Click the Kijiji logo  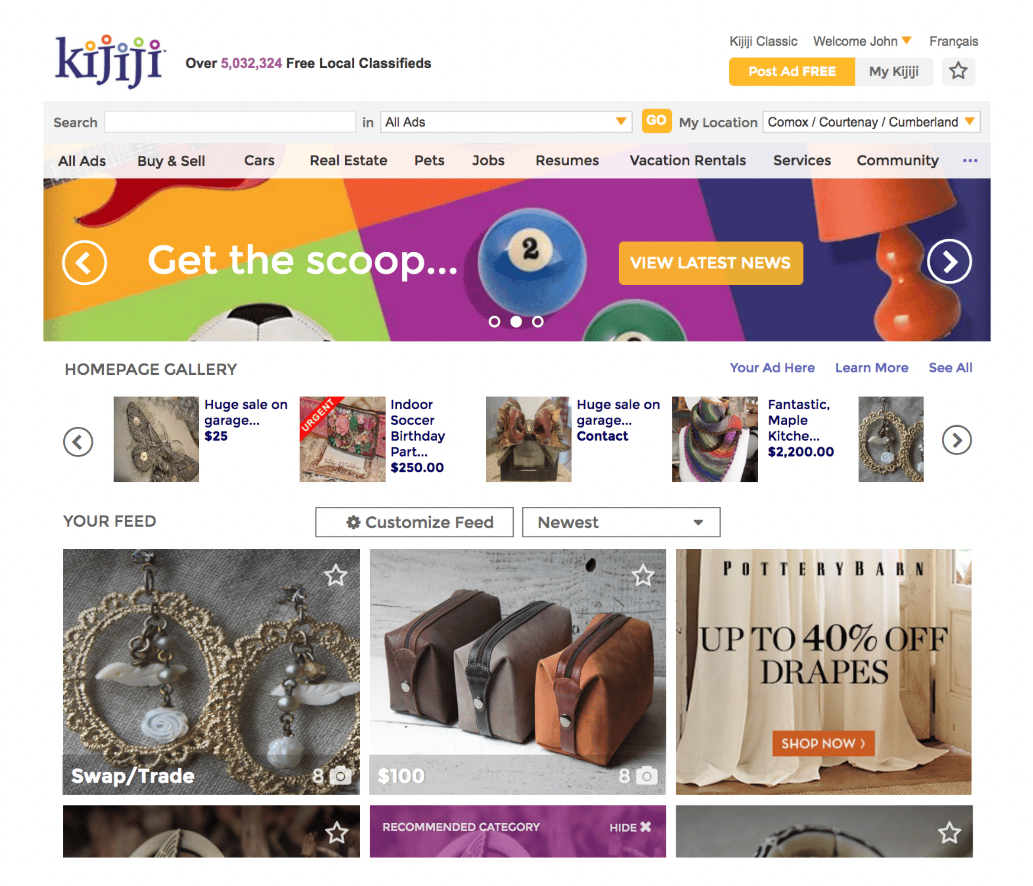(x=110, y=61)
